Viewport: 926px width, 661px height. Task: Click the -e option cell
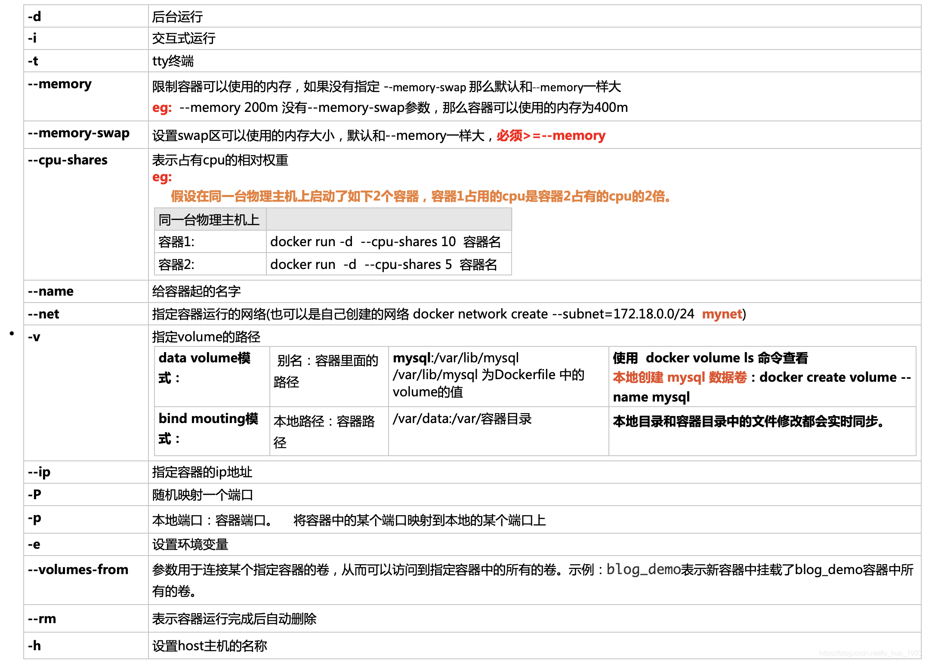(86, 544)
